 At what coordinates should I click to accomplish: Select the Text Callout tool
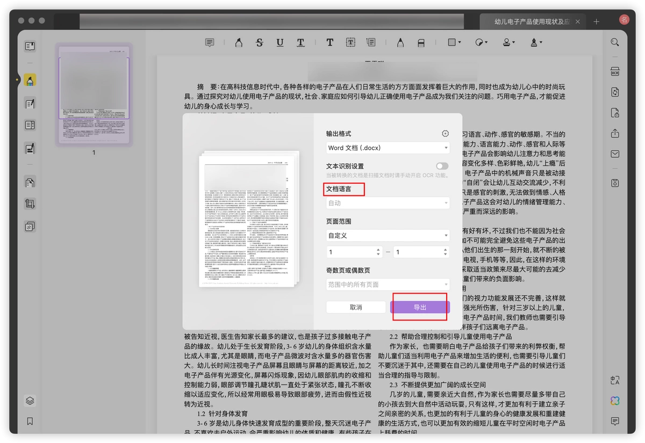pyautogui.click(x=371, y=42)
